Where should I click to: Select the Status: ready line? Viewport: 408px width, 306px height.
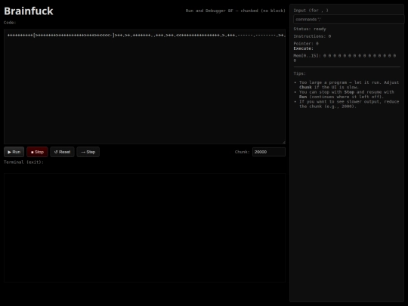[x=310, y=29]
